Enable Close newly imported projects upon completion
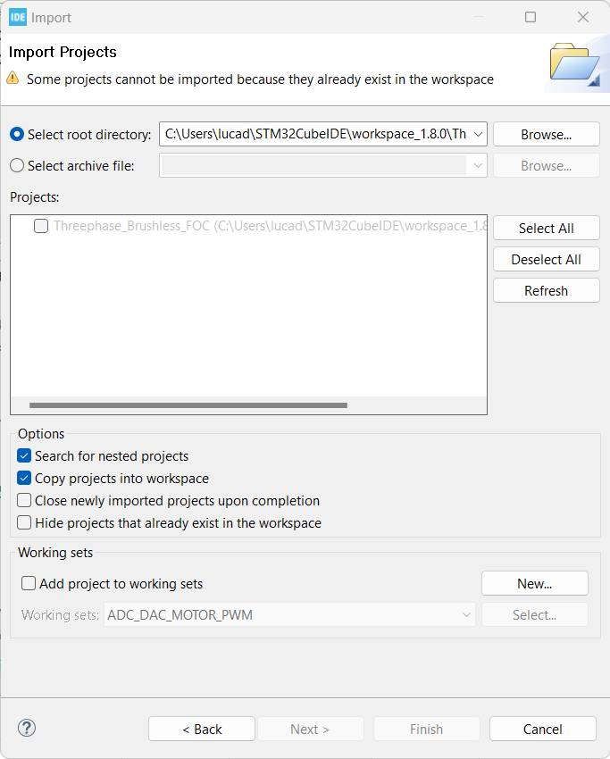This screenshot has width=610, height=759. [x=23, y=500]
